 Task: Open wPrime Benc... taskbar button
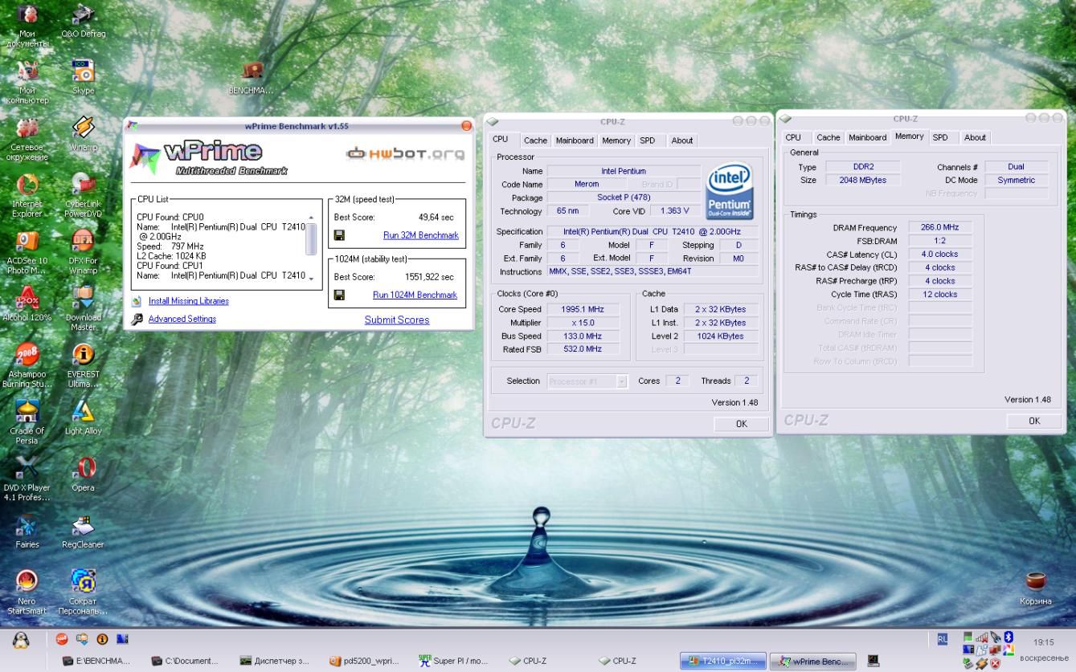(812, 661)
